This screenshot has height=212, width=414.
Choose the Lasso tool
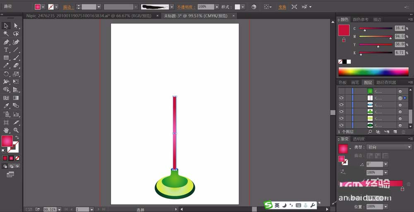16,34
